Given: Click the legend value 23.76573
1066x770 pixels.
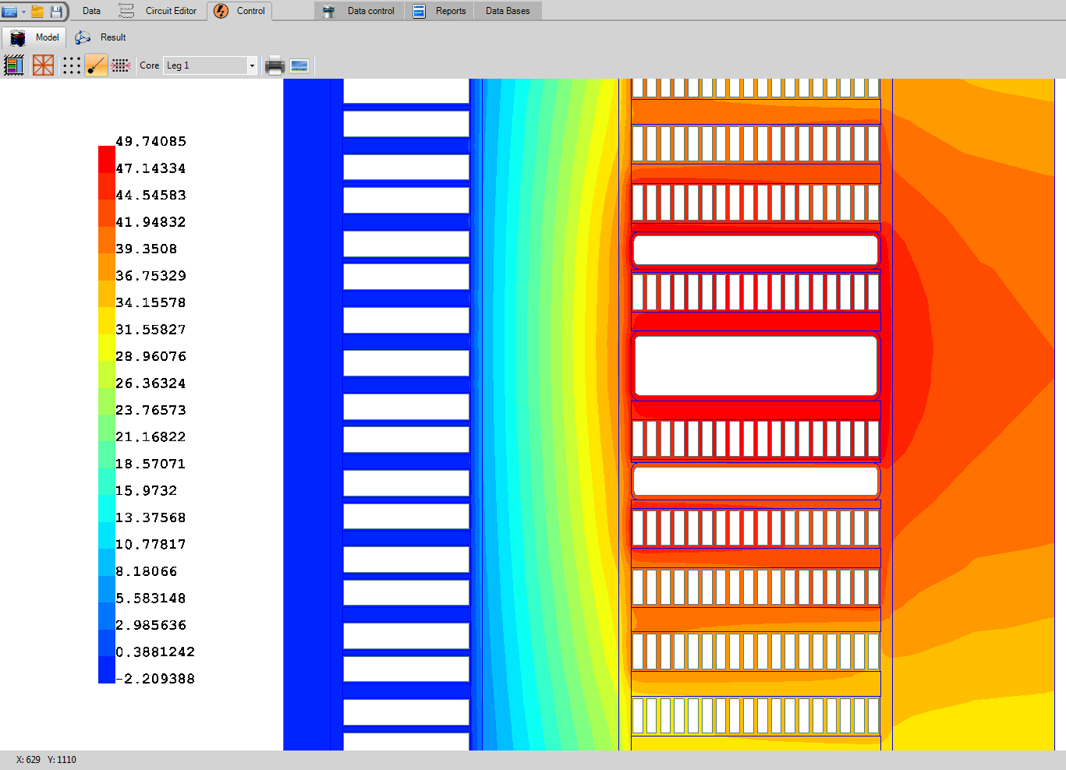Looking at the screenshot, I should click(151, 410).
